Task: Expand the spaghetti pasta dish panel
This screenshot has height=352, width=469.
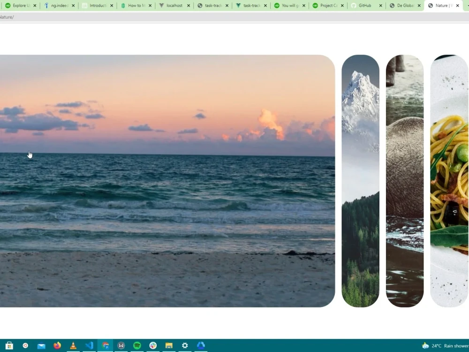Action: pos(450,181)
